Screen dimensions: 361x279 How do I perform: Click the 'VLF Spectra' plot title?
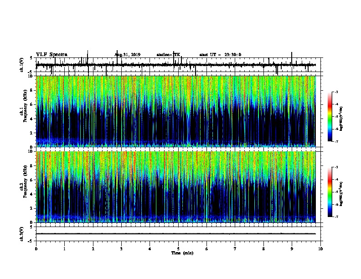pos(52,55)
